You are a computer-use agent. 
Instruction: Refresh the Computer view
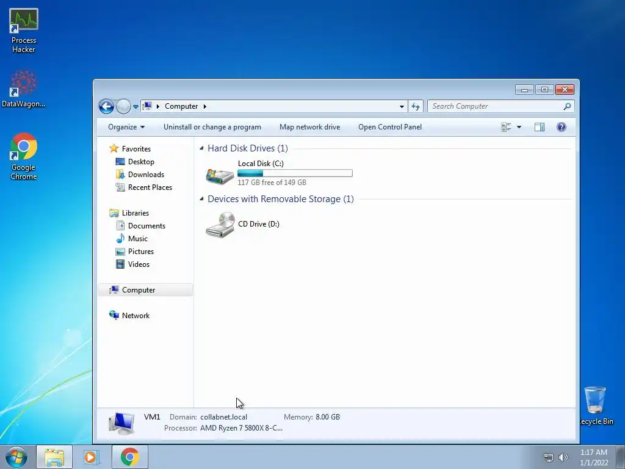415,106
